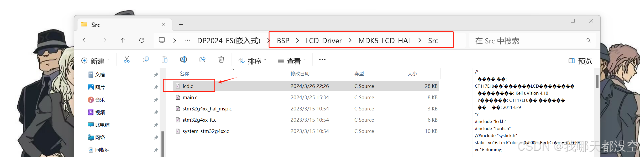The image size is (640, 157).
Task: Select the main.c file
Action: click(306, 97)
